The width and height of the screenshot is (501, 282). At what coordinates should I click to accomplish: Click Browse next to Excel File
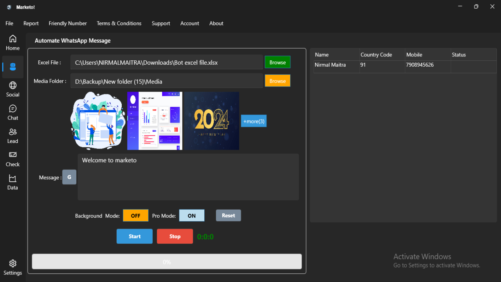[278, 62]
